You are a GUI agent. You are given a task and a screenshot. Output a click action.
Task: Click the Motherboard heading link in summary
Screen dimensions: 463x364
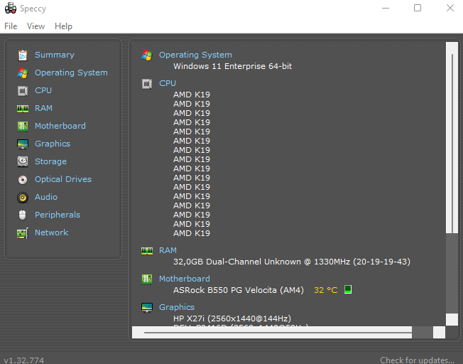pyautogui.click(x=185, y=279)
